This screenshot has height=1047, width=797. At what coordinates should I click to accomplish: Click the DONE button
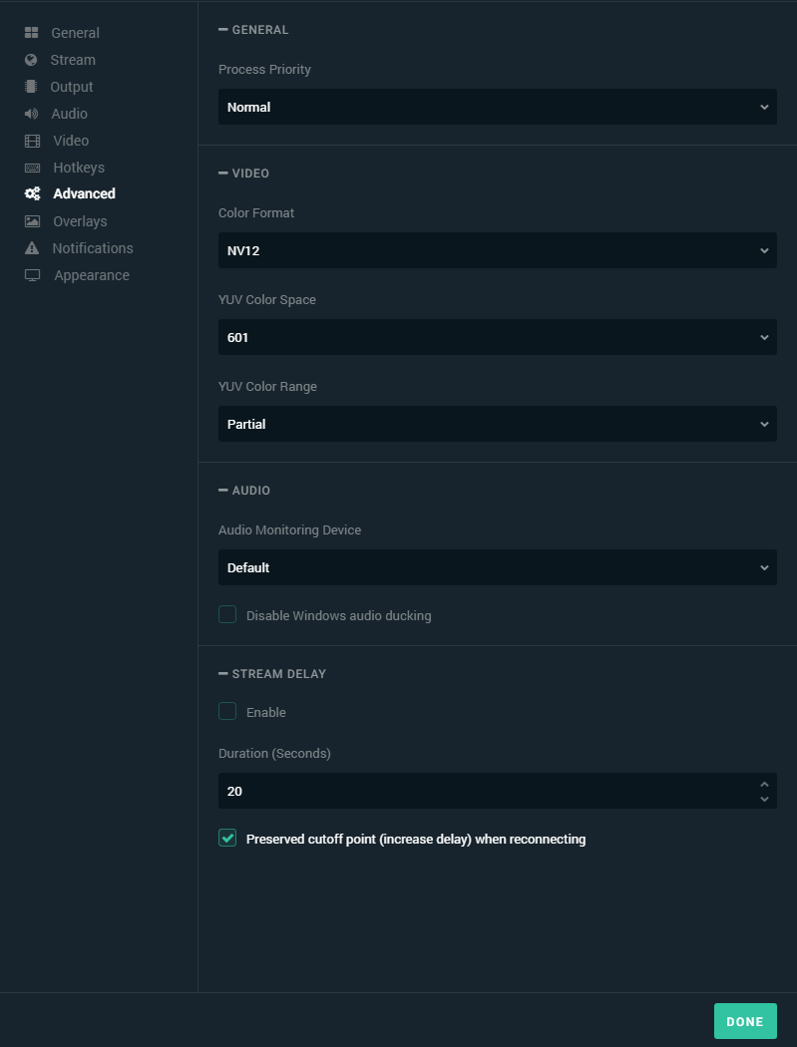pyautogui.click(x=745, y=1021)
